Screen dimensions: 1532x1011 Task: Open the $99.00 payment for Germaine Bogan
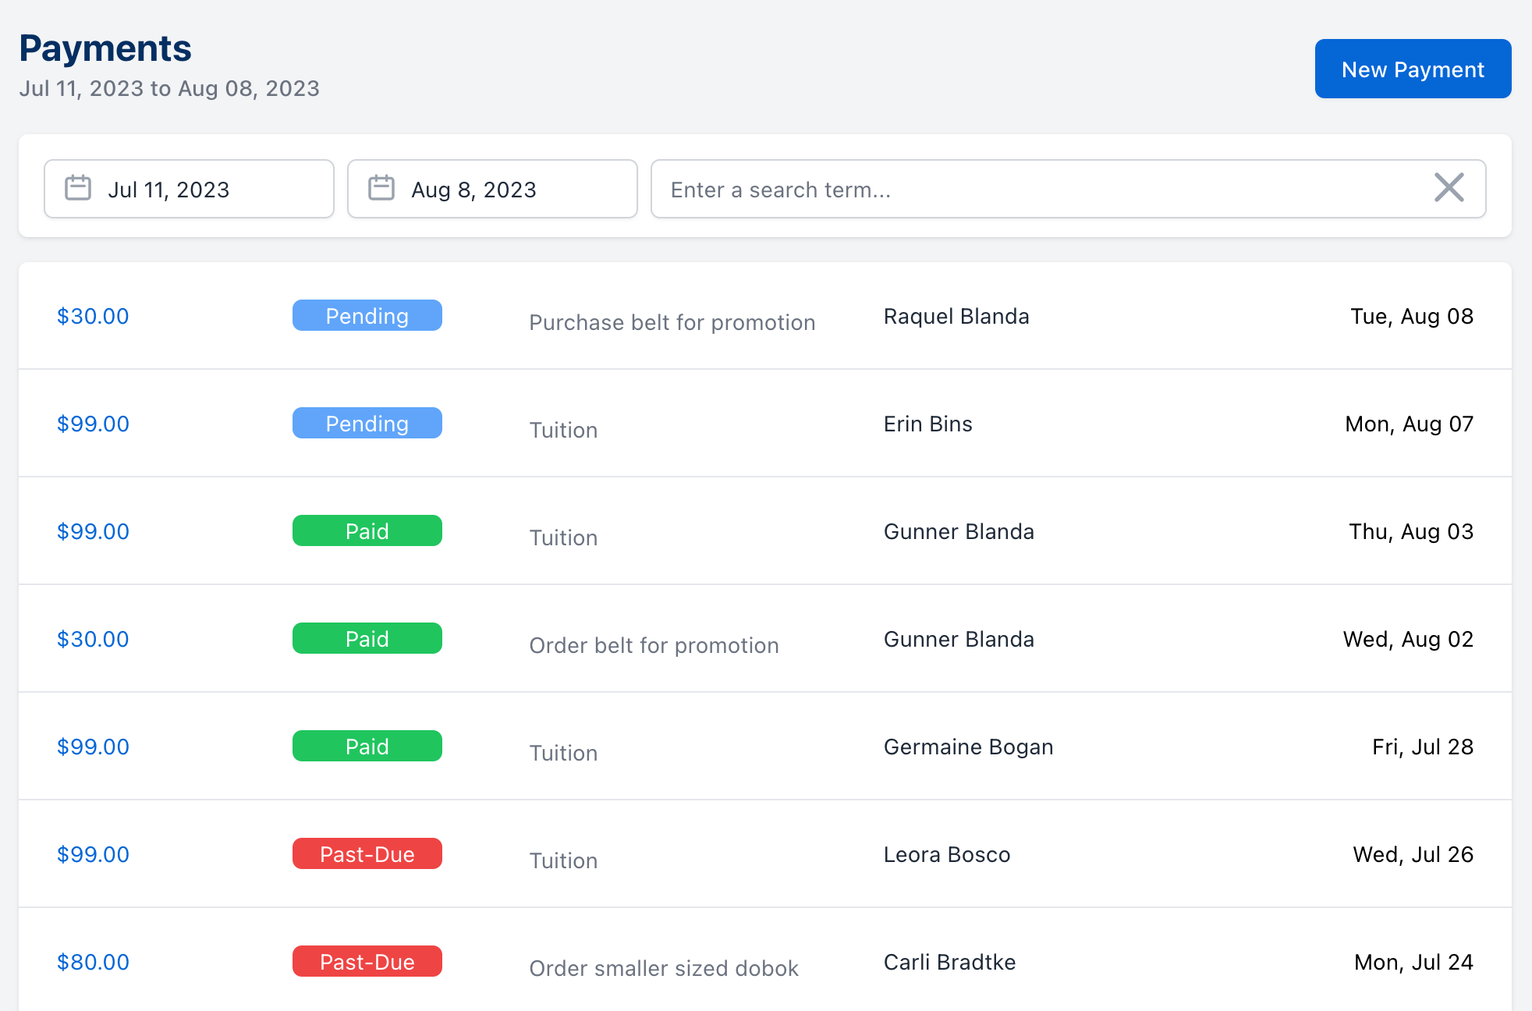coord(93,747)
